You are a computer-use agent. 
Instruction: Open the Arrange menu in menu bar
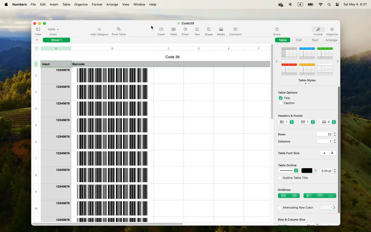pyautogui.click(x=112, y=4)
